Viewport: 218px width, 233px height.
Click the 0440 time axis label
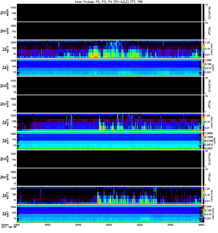coord(78,225)
